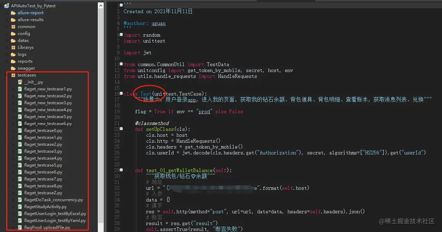442x232 pixels.
Task: Collapse the imports fold at line 6
Action: point(121,35)
